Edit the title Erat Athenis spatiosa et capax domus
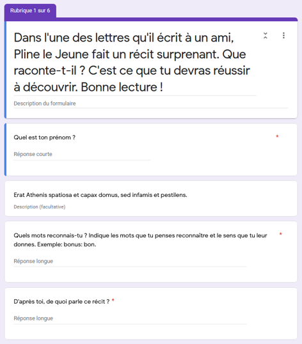 pyautogui.click(x=100, y=195)
